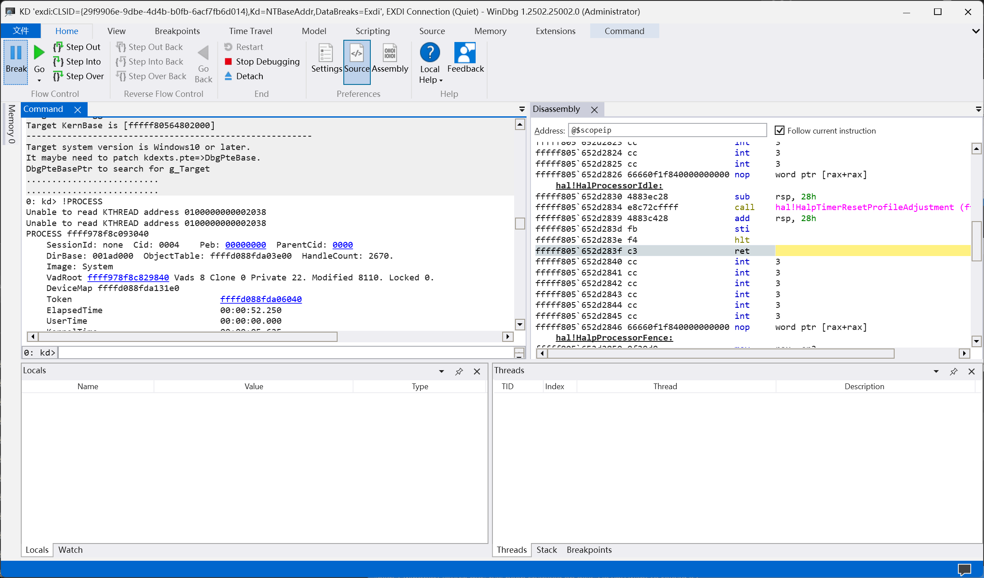Collapse the ribbon with chevron
Viewport: 984px width, 578px height.
(x=976, y=31)
